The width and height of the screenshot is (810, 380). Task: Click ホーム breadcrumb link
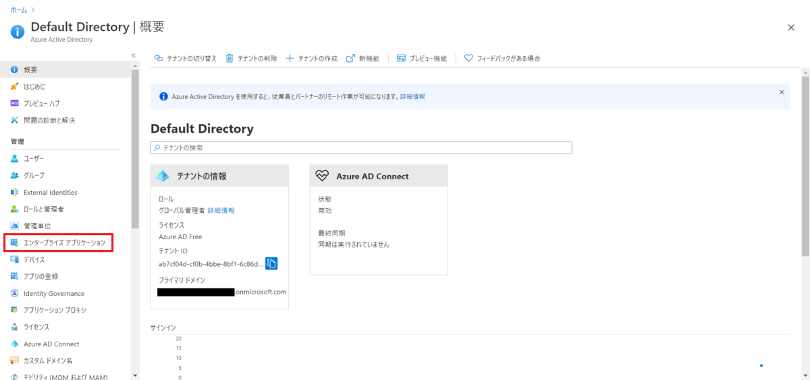tap(19, 10)
